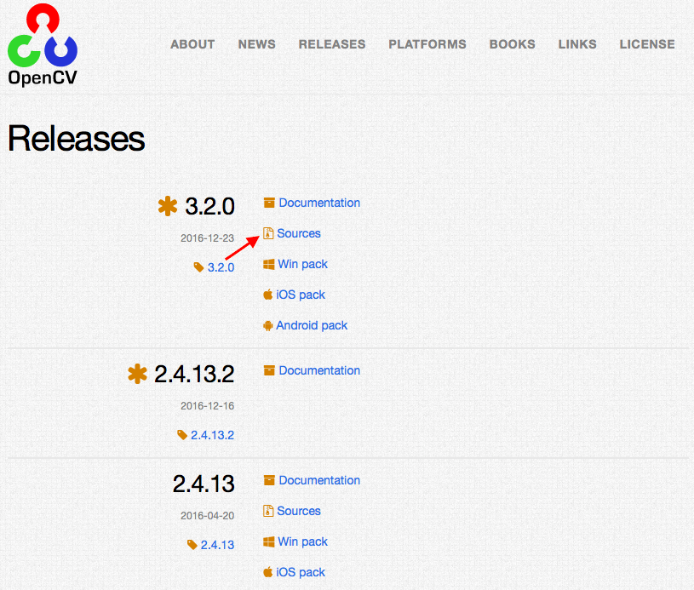Image resolution: width=694 pixels, height=590 pixels.
Task: Click the date 2016-04-20
Action: pos(207,516)
